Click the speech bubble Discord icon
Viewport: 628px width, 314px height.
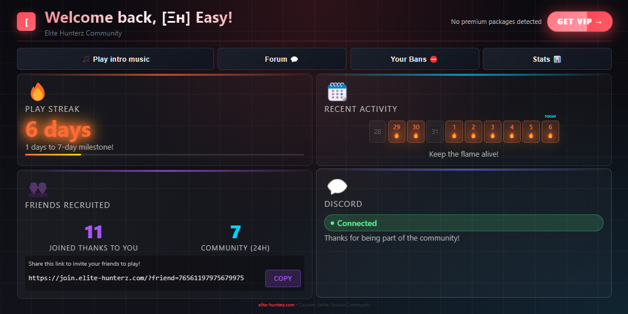337,187
